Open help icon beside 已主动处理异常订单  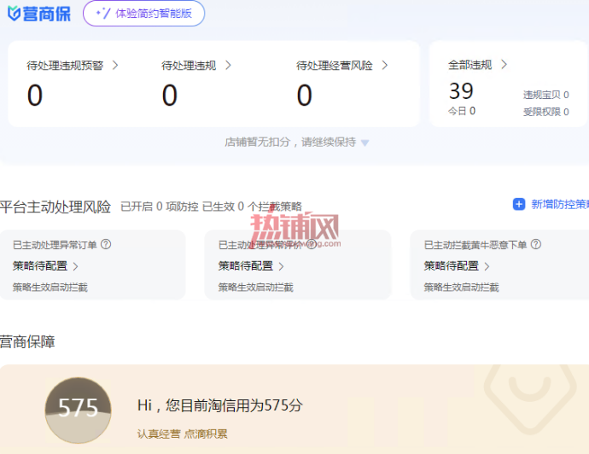pos(106,244)
